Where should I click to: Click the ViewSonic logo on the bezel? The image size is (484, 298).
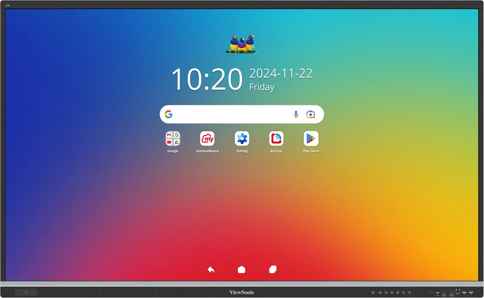coord(241,292)
